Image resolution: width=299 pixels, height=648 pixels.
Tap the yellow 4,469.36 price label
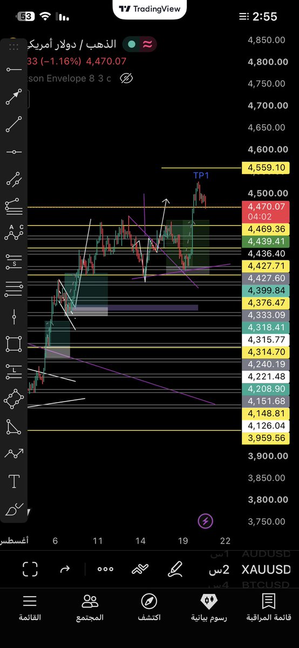(x=267, y=229)
